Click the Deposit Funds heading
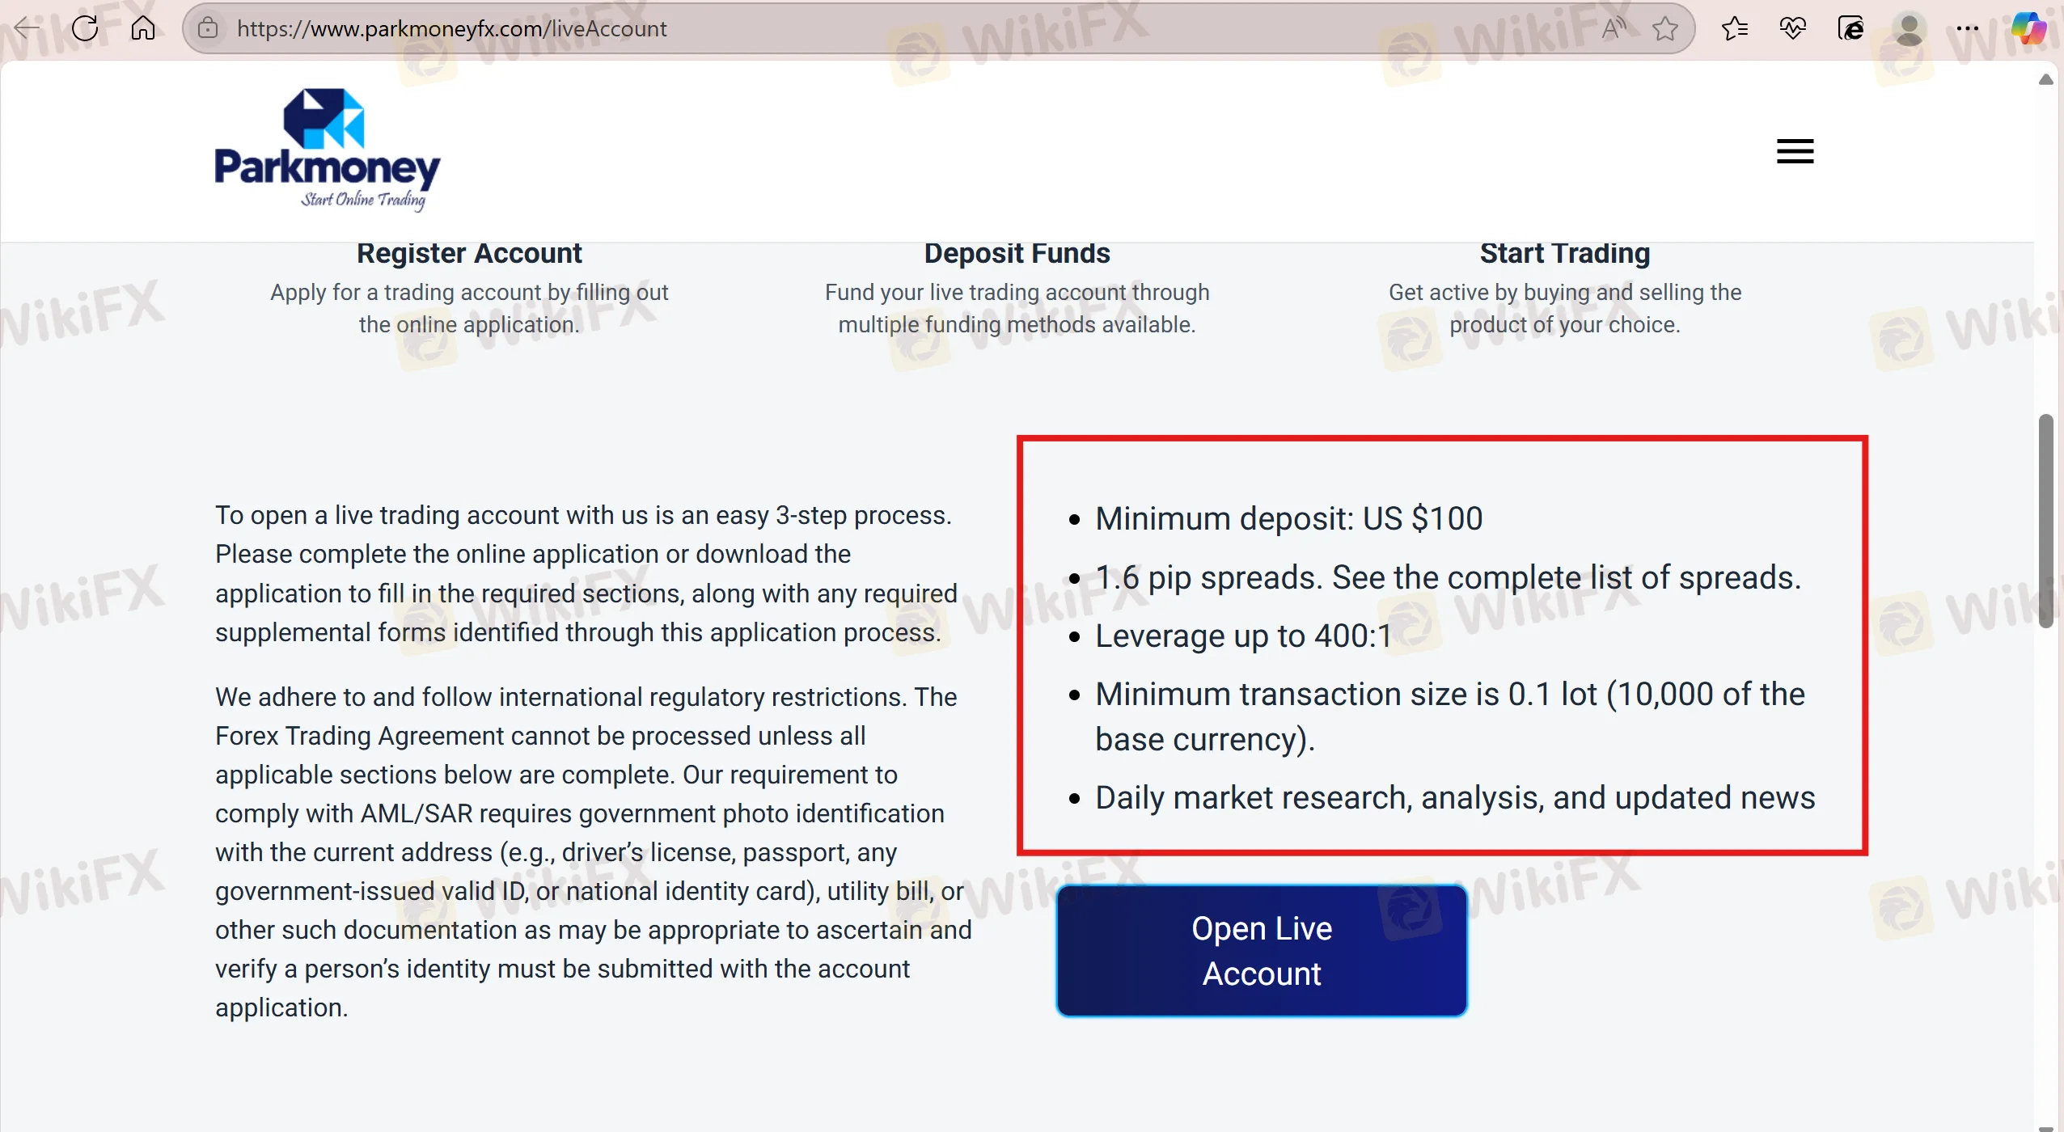The height and width of the screenshot is (1132, 2064). (x=1017, y=254)
